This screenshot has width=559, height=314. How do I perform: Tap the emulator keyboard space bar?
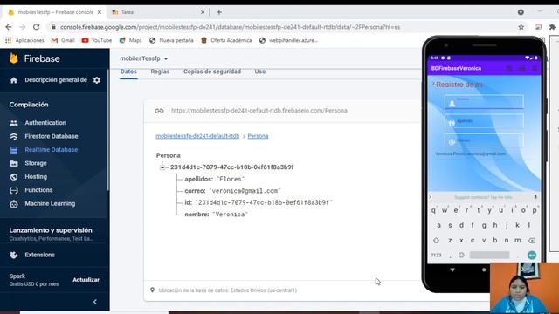pyautogui.click(x=489, y=255)
